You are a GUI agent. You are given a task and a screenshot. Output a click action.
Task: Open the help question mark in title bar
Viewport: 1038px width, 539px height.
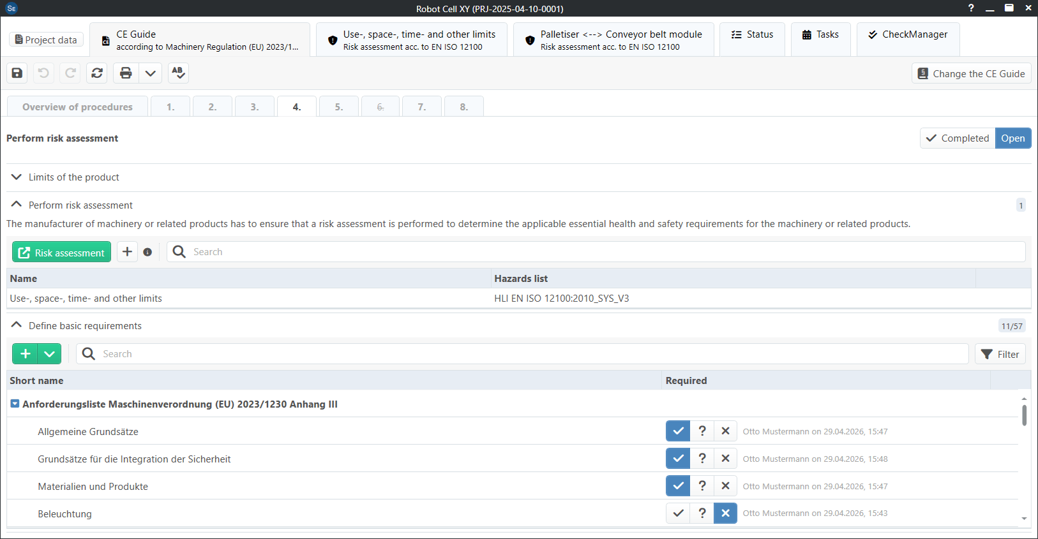tap(971, 8)
